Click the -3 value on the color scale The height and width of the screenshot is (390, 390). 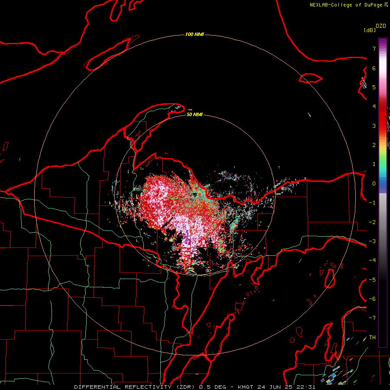click(372, 241)
